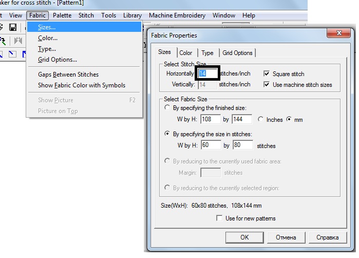Select the diagonal line stitch tool icon
Viewport: 359px width, 258px height.
click(12, 54)
